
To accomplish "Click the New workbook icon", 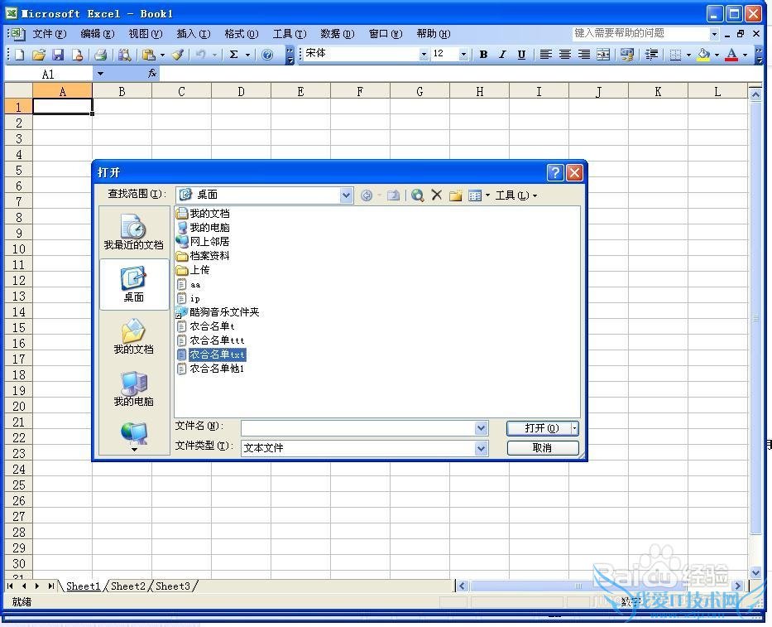I will pyautogui.click(x=19, y=55).
